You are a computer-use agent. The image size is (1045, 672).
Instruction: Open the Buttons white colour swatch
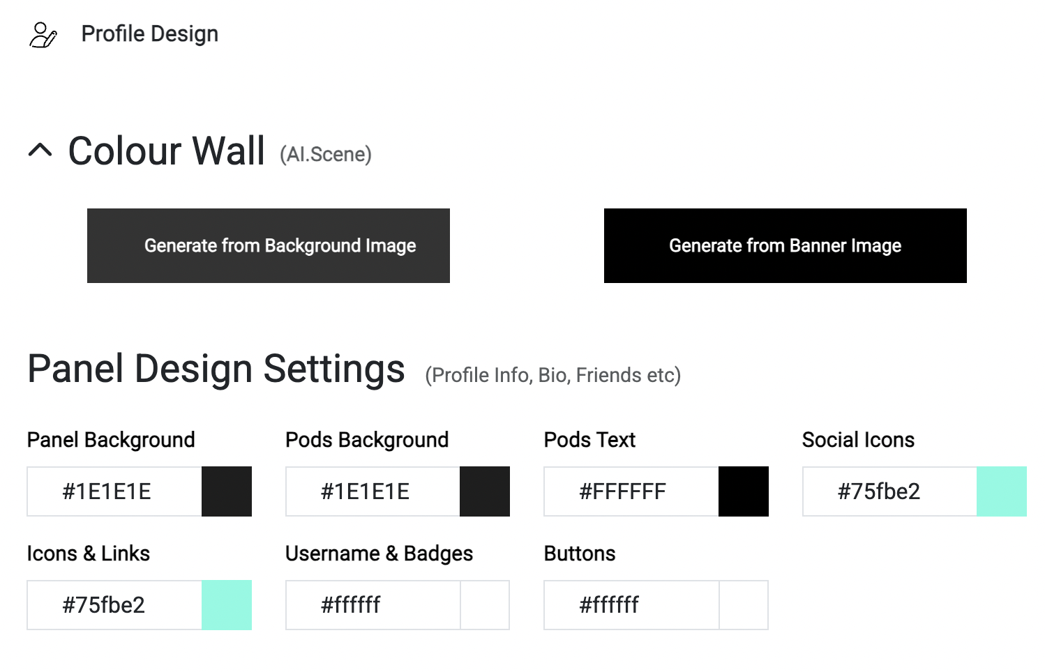(744, 605)
